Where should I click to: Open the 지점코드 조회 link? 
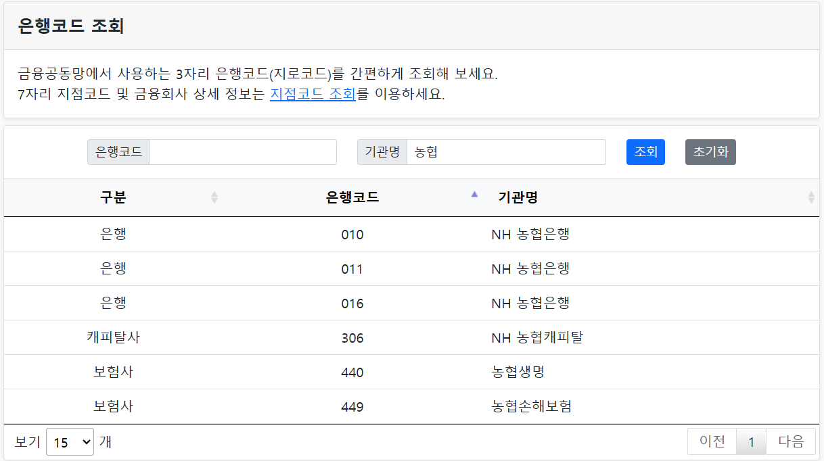(x=313, y=94)
